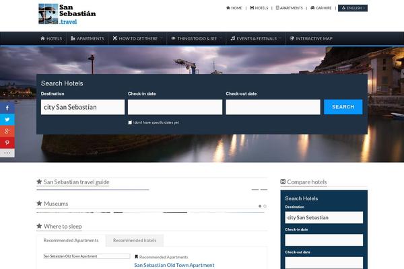Expand the Events & Festivals menu
Screen dimensions: 404x269
coord(256,38)
